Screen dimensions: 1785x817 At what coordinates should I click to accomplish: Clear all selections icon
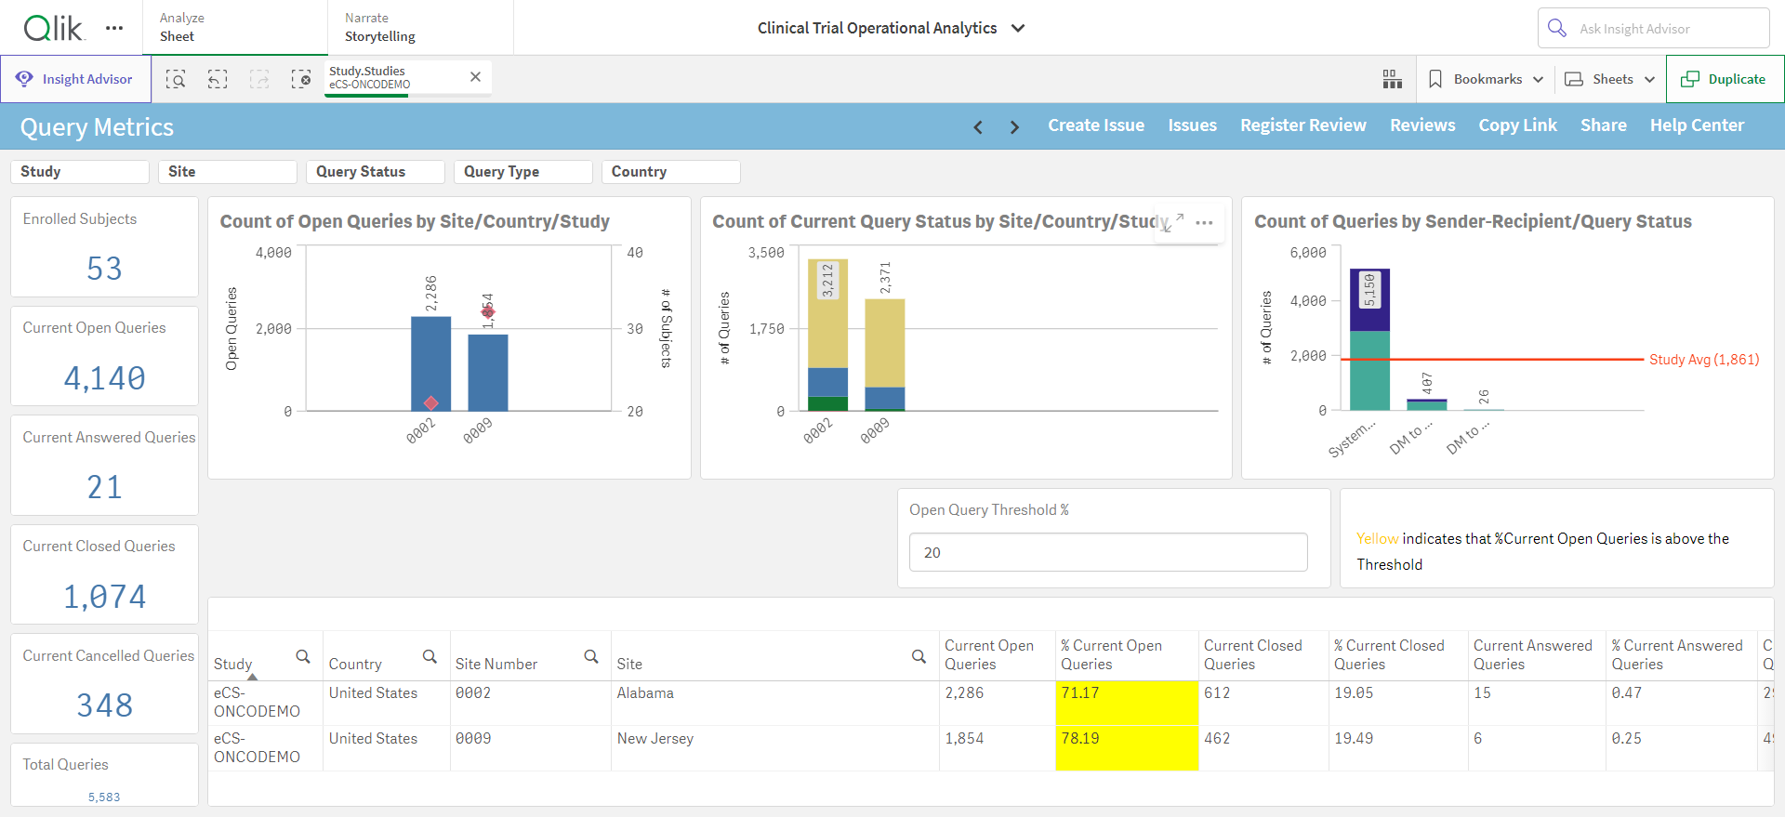(x=301, y=79)
